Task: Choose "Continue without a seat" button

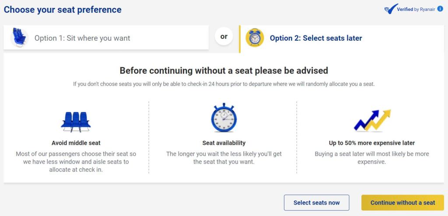Action: 402,202
